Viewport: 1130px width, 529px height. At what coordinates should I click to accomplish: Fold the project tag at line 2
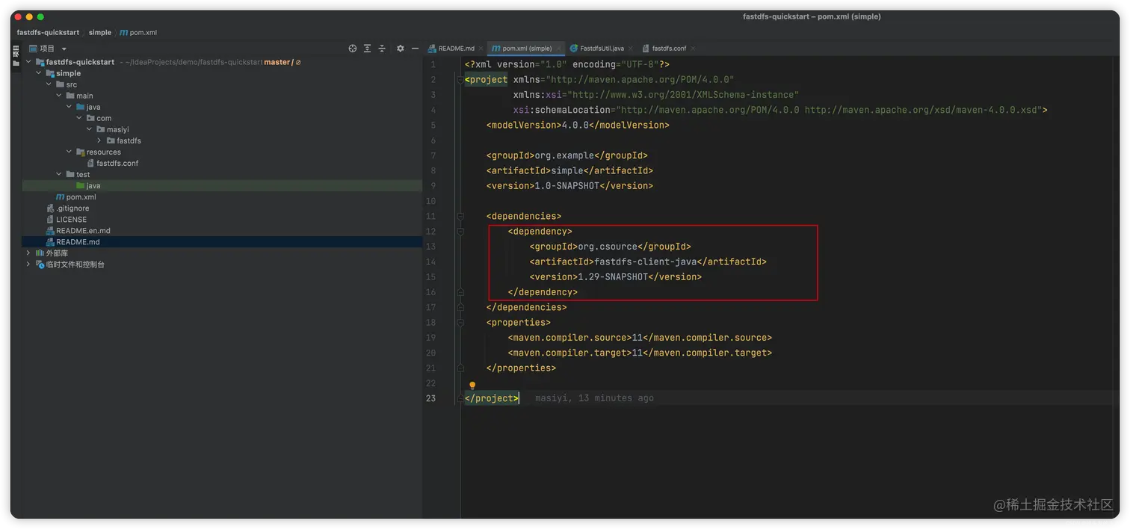tap(460, 80)
